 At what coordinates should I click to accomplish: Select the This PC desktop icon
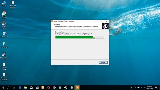click(4, 4)
